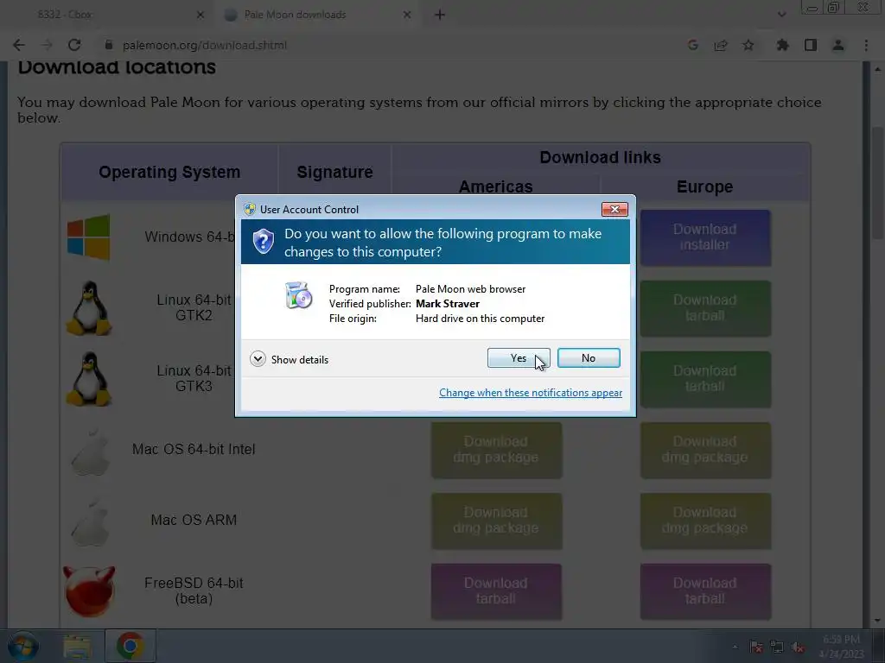Click the Windows logo icon in table

click(x=89, y=237)
